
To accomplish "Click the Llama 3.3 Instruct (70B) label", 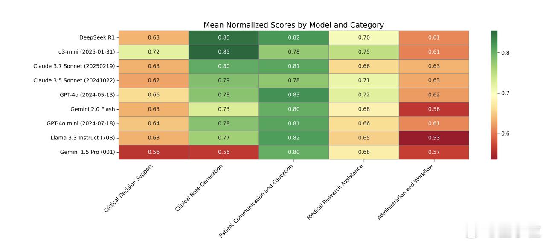I will [x=83, y=138].
